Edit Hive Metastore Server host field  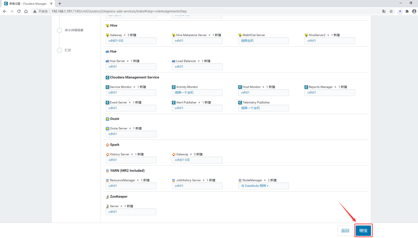click(x=197, y=41)
